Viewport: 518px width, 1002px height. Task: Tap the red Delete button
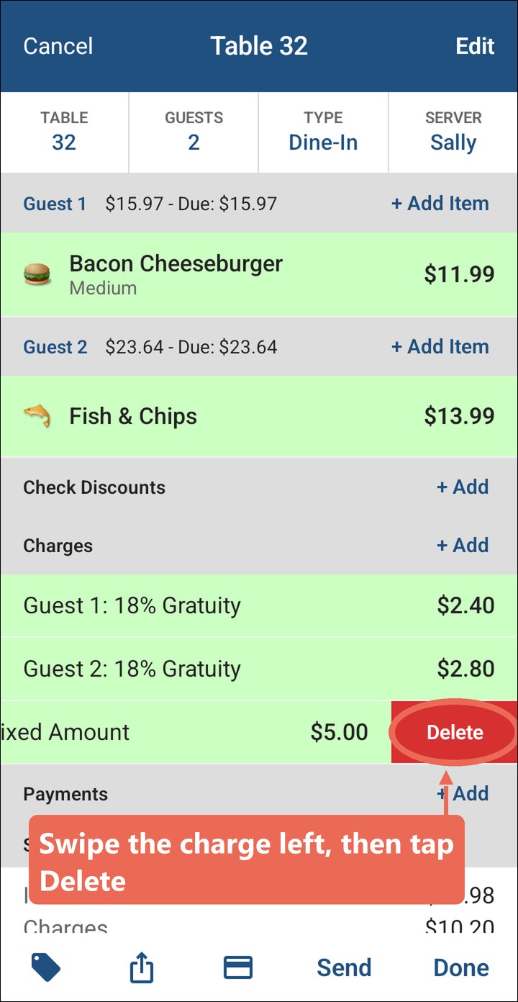[x=455, y=732]
